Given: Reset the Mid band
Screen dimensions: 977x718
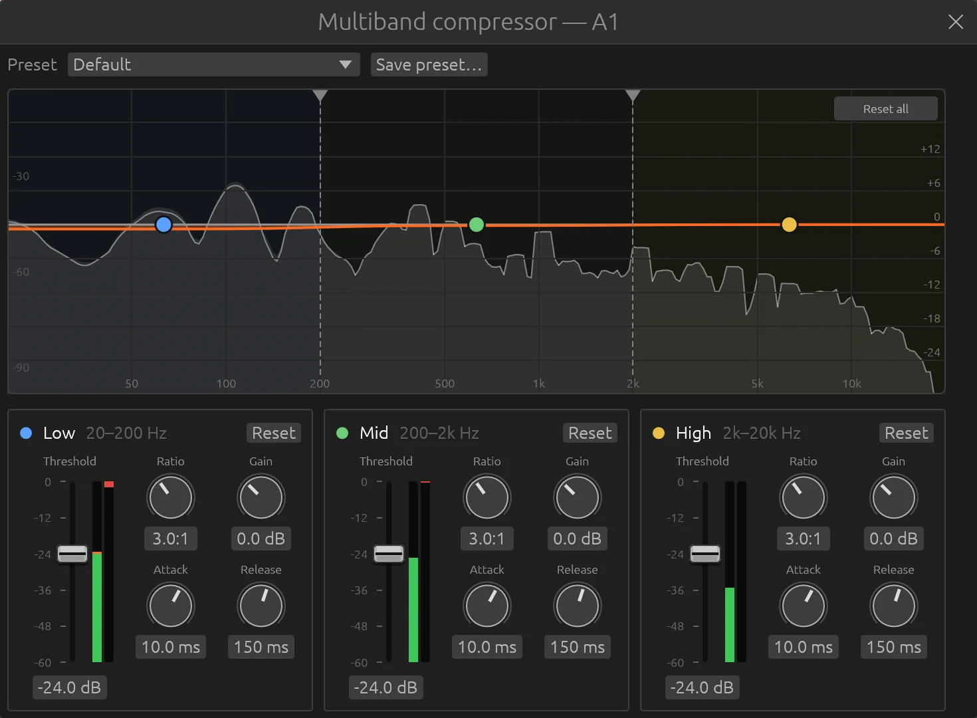Looking at the screenshot, I should [590, 433].
